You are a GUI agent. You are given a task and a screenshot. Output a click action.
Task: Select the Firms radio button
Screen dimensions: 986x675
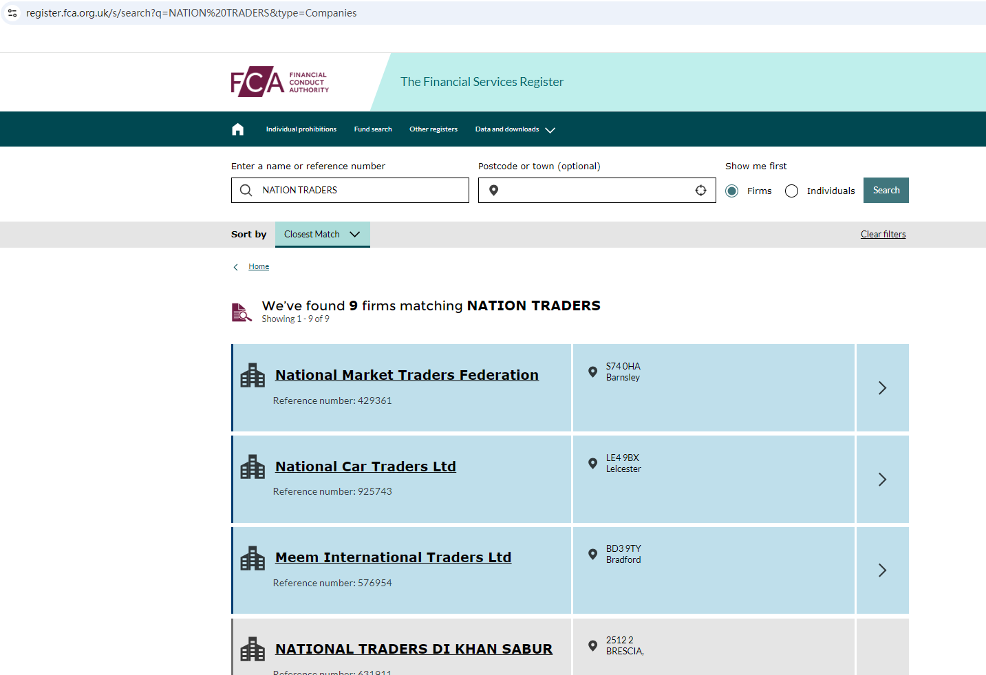click(732, 191)
